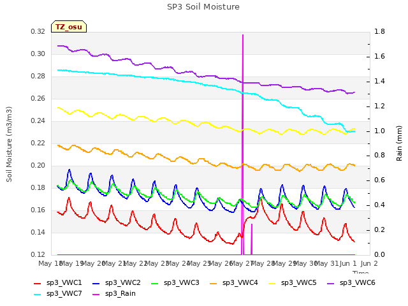Click the sp3_VWC3 legend label
Screen dimensions: 408x306
(x=181, y=282)
